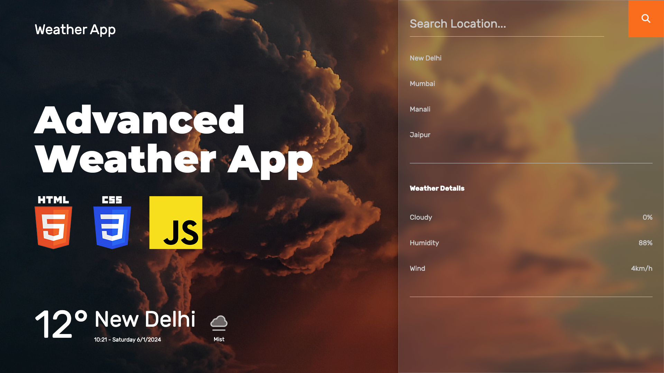664x373 pixels.
Task: Click the Mist weather condition icon
Action: [219, 323]
